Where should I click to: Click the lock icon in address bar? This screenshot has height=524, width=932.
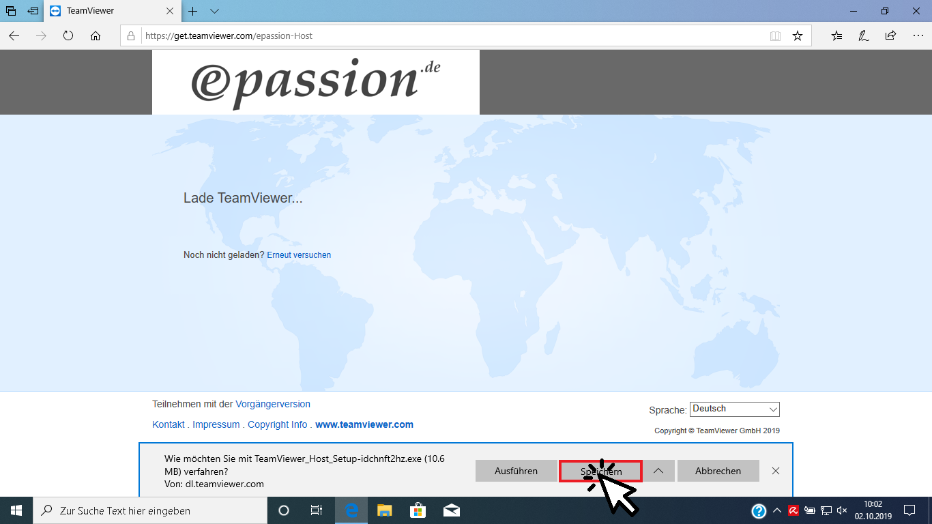pyautogui.click(x=132, y=35)
